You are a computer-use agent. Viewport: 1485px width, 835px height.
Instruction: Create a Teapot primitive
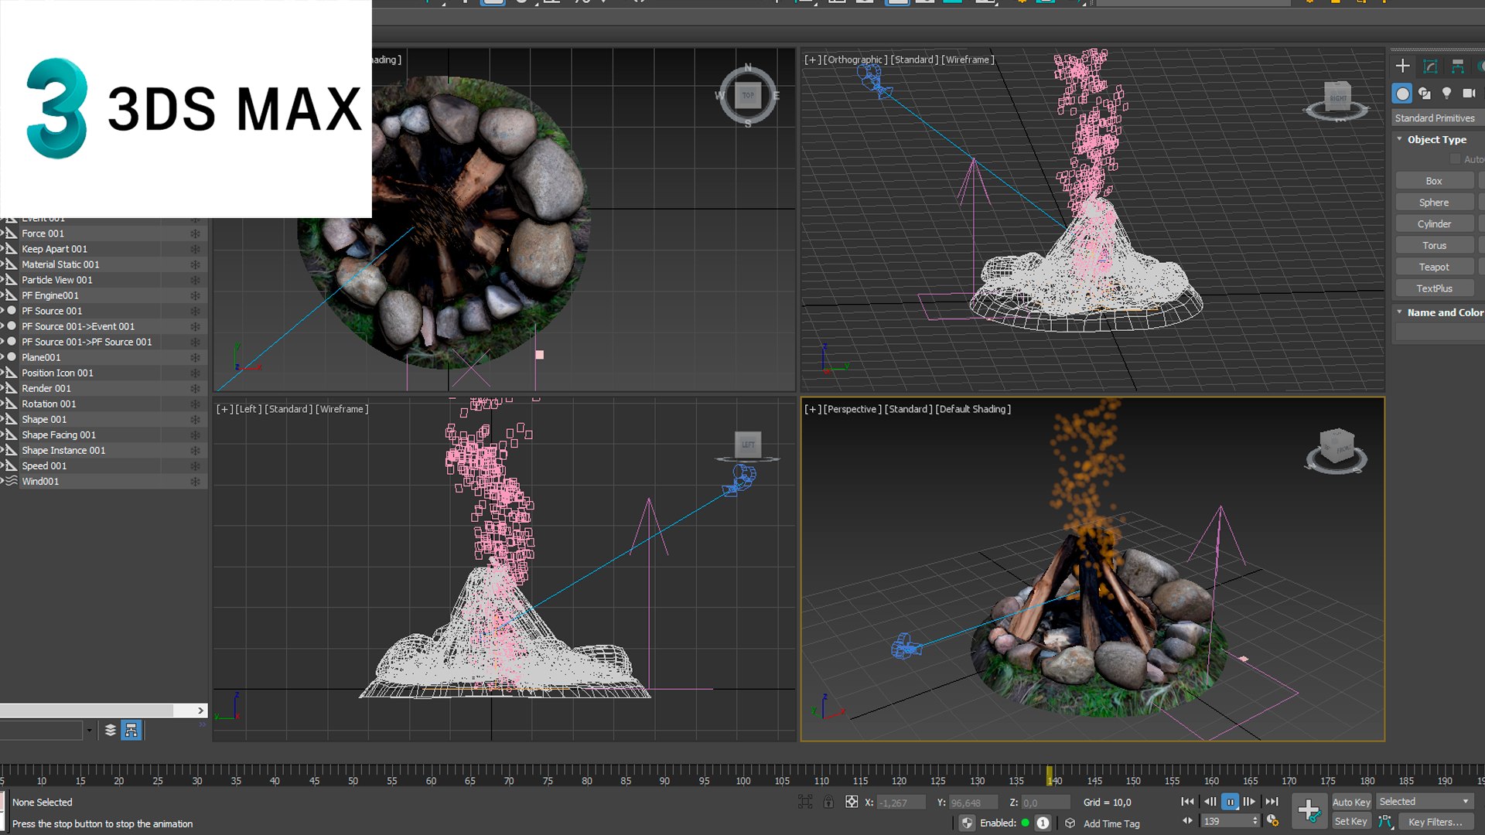[x=1434, y=268]
